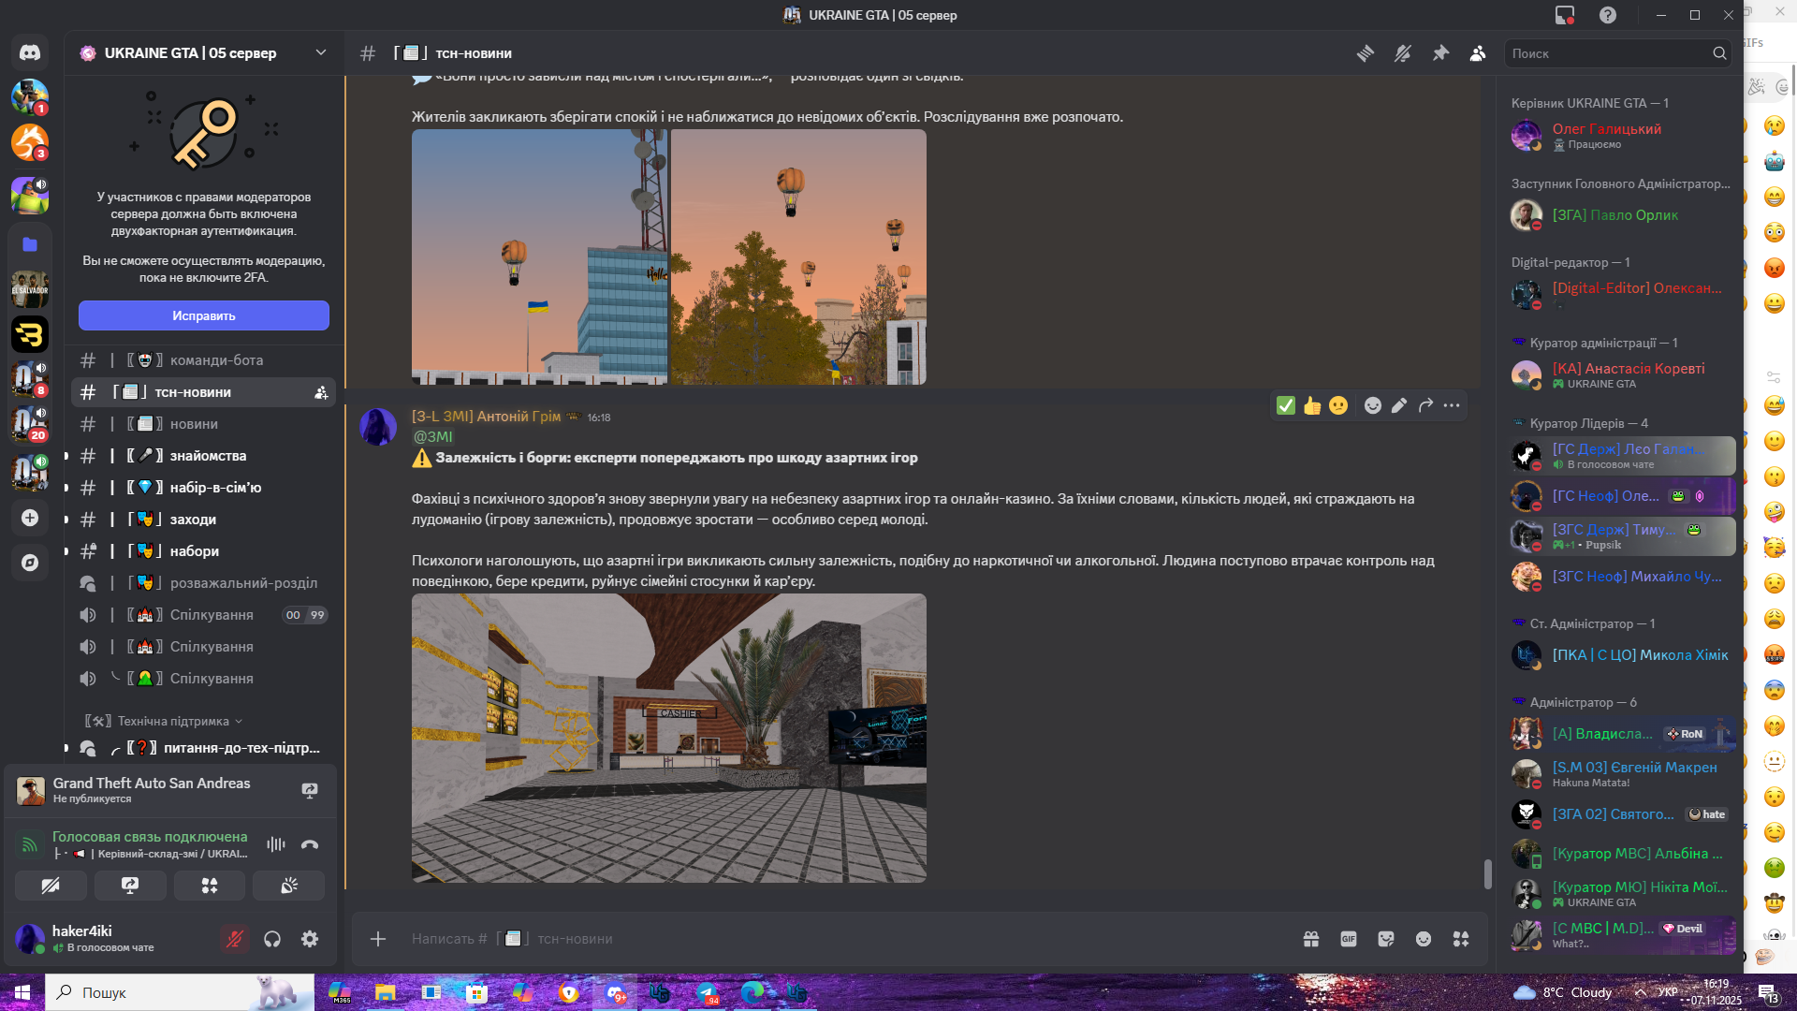Unmute the microphone

point(235,939)
